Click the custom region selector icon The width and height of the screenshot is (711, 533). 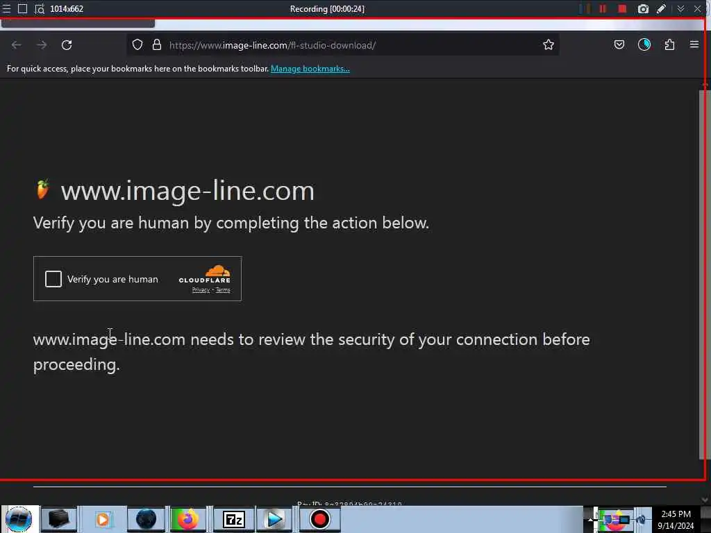(x=40, y=8)
